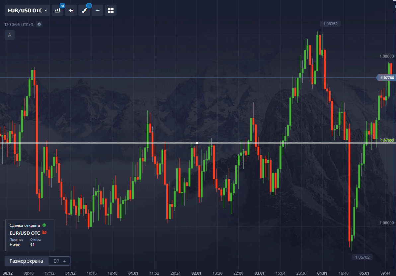Open the drawing tools brush icon
The height and width of the screenshot is (276, 396).
tap(84, 10)
